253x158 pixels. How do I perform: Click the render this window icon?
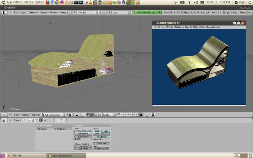(x=153, y=115)
